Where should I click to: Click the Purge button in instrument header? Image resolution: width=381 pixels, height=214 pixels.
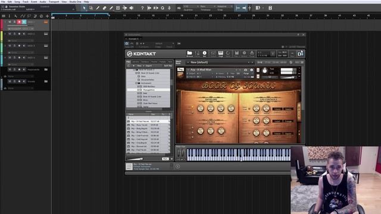coord(246,73)
